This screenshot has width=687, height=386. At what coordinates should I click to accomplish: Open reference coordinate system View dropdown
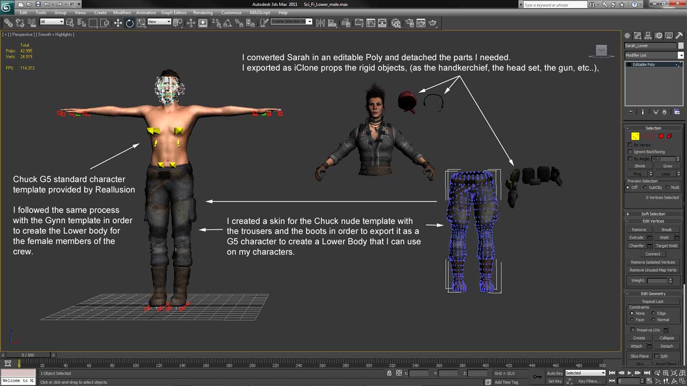(159, 22)
